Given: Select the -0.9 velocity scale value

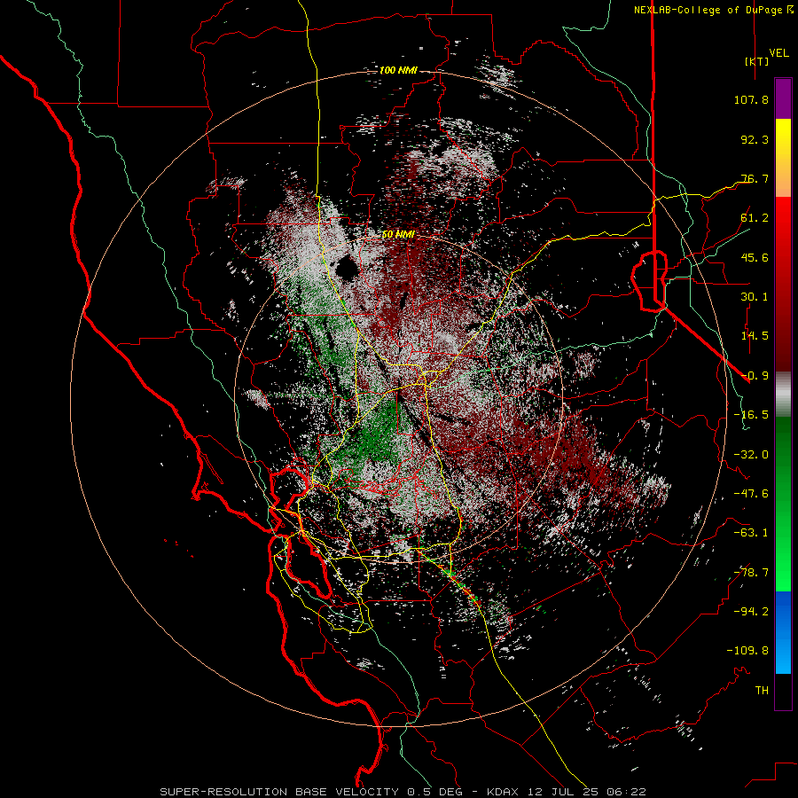Looking at the screenshot, I should click(755, 376).
